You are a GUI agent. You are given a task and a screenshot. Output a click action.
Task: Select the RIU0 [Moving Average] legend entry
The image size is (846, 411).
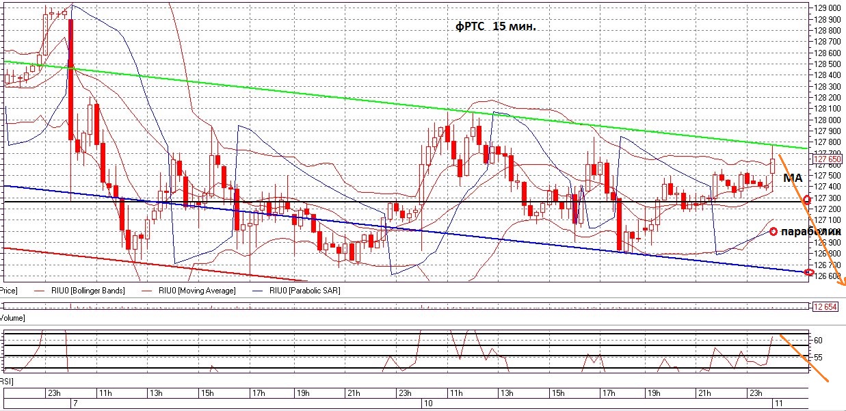[198, 291]
